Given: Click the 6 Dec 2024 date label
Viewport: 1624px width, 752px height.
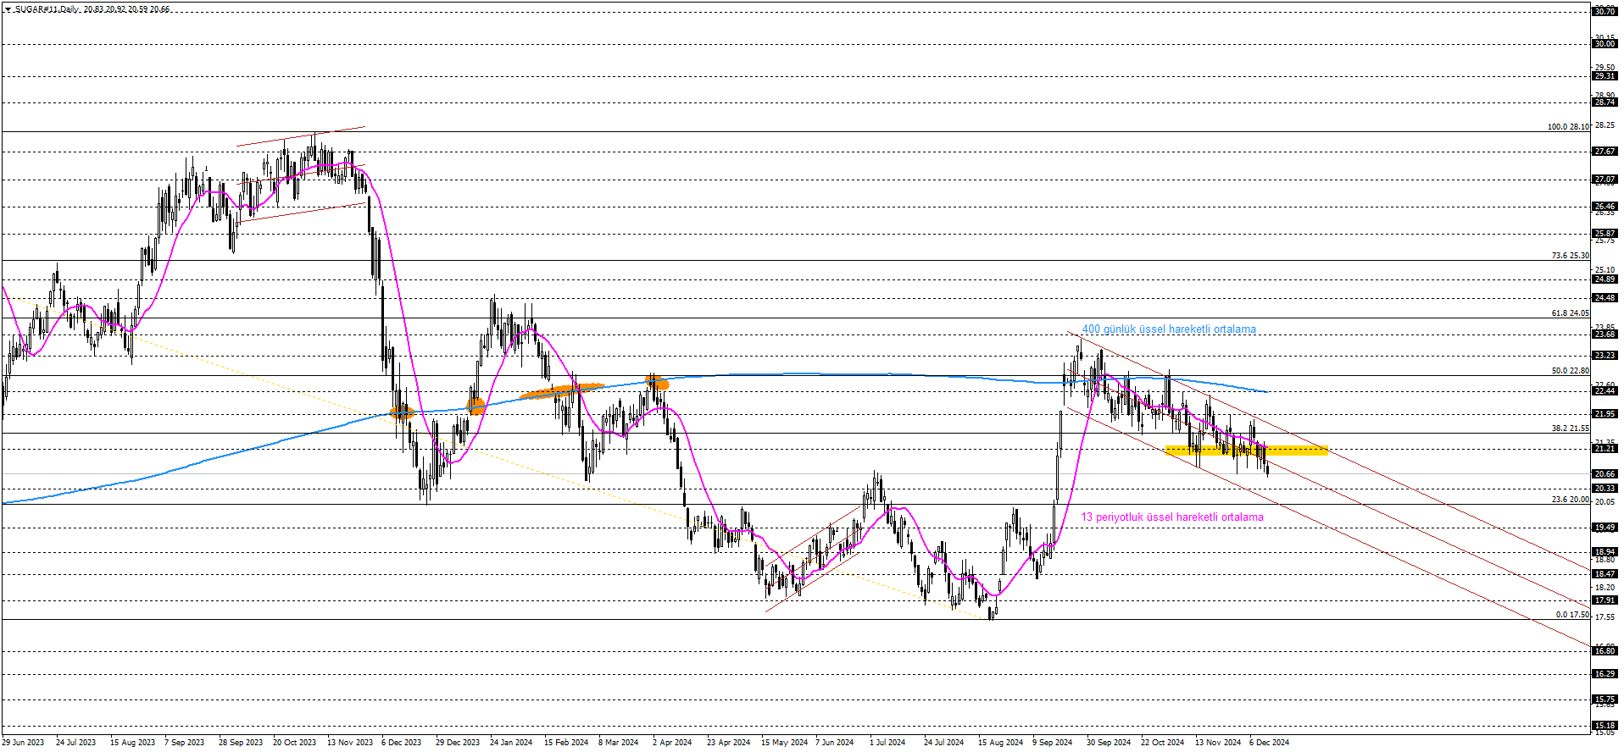Looking at the screenshot, I should (1269, 743).
